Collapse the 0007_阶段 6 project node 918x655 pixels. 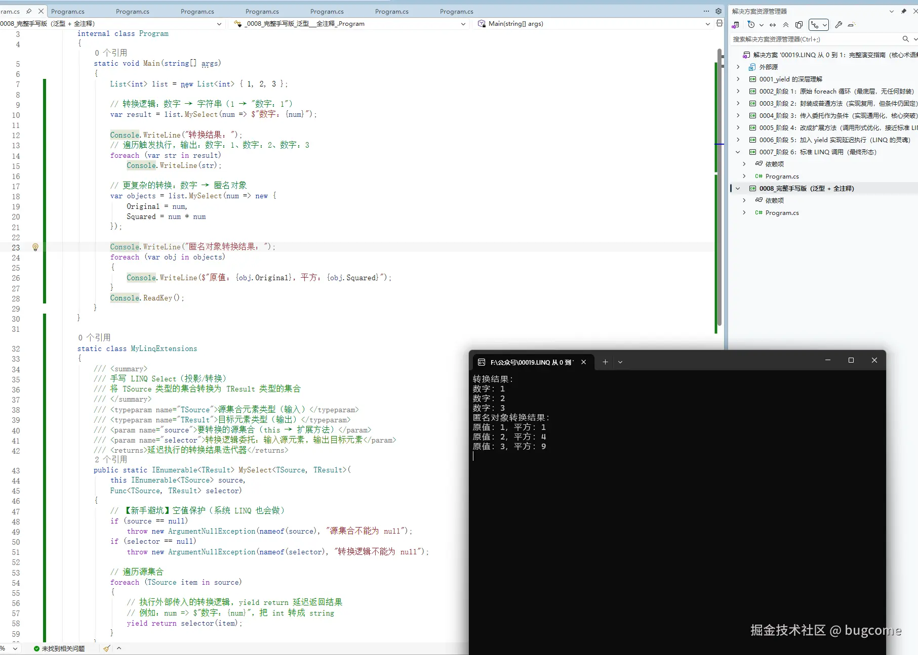[x=738, y=152]
